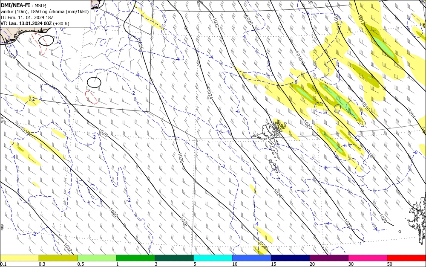426x267 pixels.
Task: Pick the cyan 5–10 mm legend swatch
Action: pyautogui.click(x=213, y=258)
